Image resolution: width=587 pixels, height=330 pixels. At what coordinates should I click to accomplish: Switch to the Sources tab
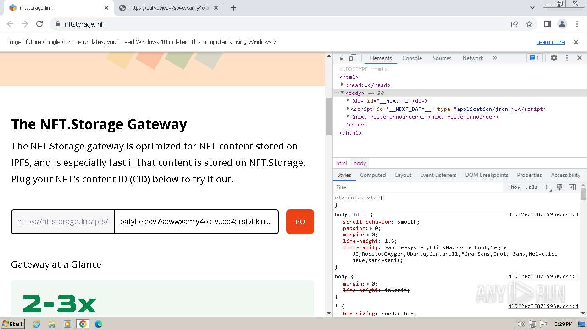pos(442,58)
